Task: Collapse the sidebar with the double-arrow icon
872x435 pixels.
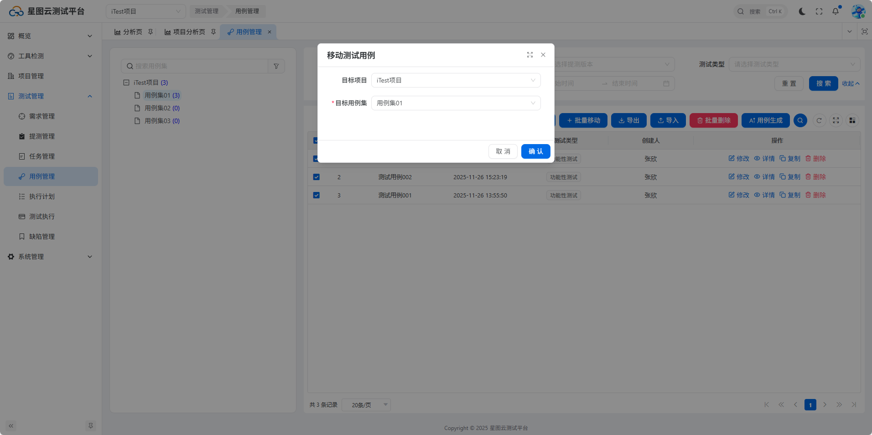Action: (11, 426)
